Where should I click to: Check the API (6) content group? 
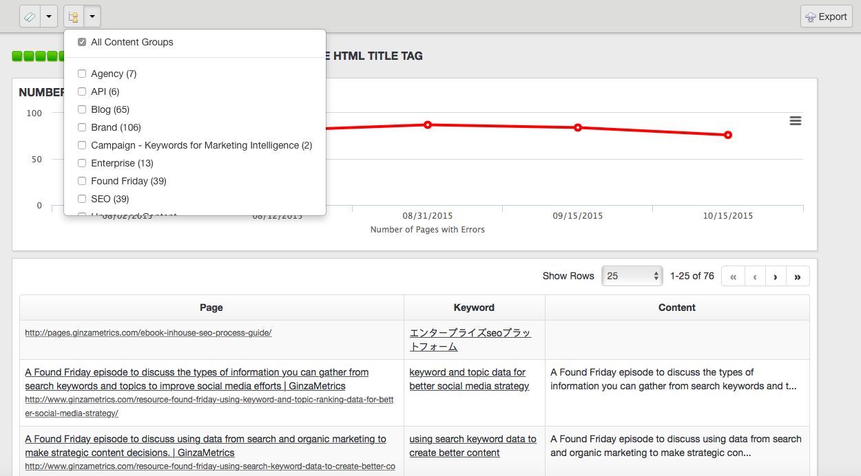(82, 91)
